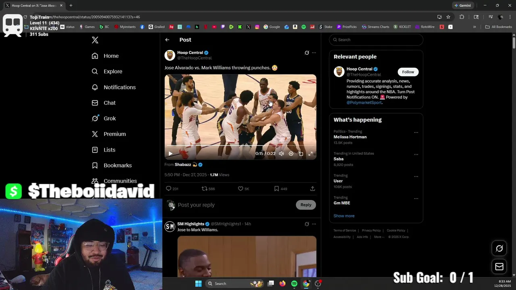
Task: Click the X search box
Action: (376, 40)
